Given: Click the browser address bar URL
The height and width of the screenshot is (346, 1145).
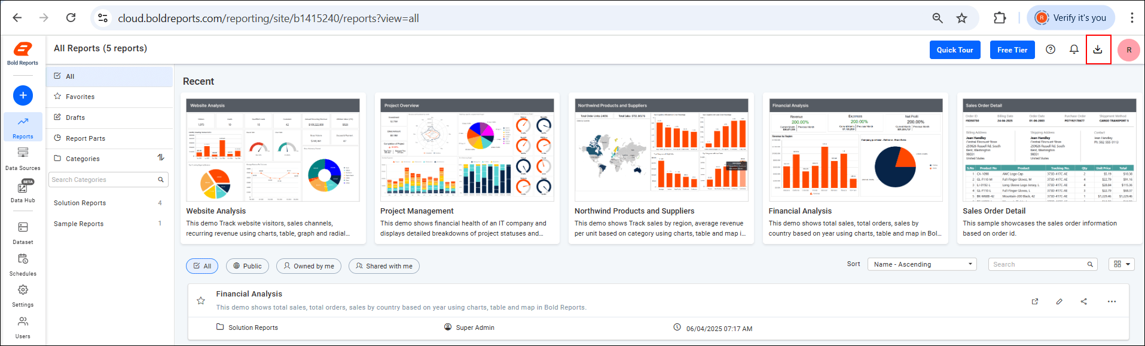Looking at the screenshot, I should coord(268,18).
